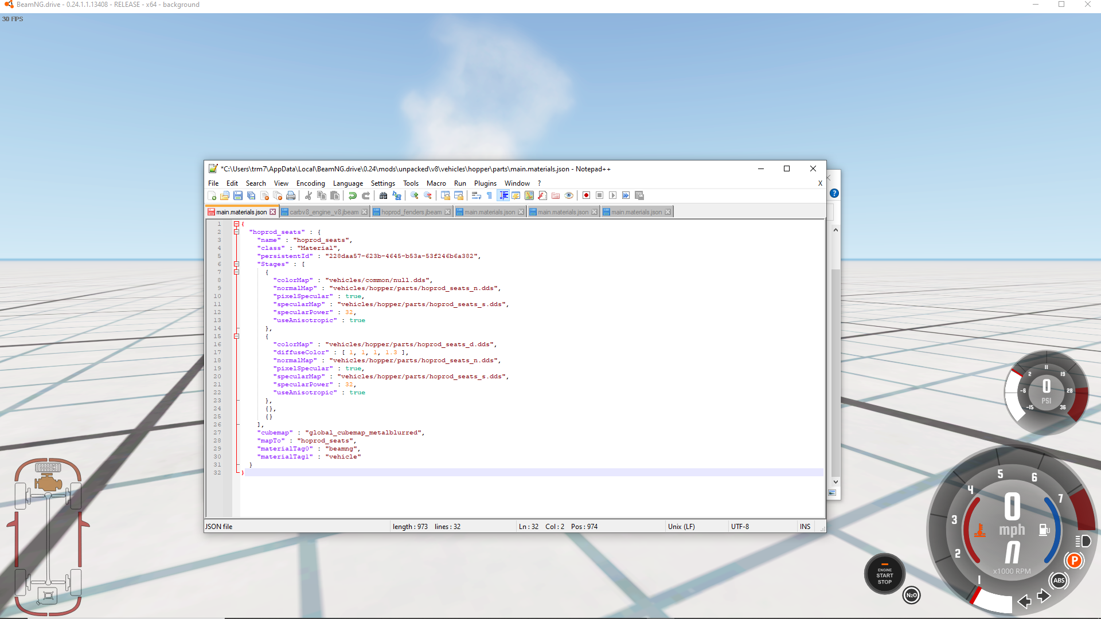Save the current file via toolbar
The image size is (1101, 619).
[238, 195]
